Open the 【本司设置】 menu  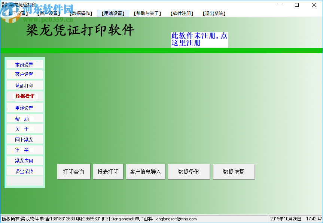tap(16, 13)
